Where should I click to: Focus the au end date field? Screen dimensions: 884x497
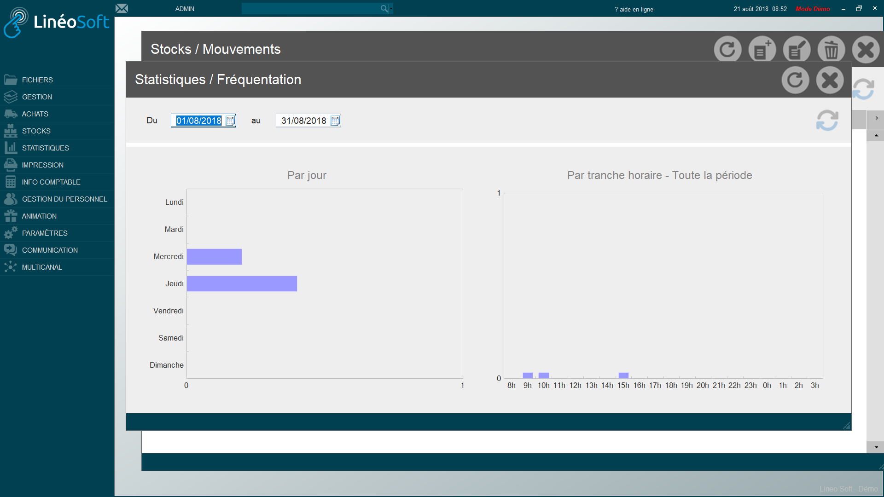click(x=304, y=121)
